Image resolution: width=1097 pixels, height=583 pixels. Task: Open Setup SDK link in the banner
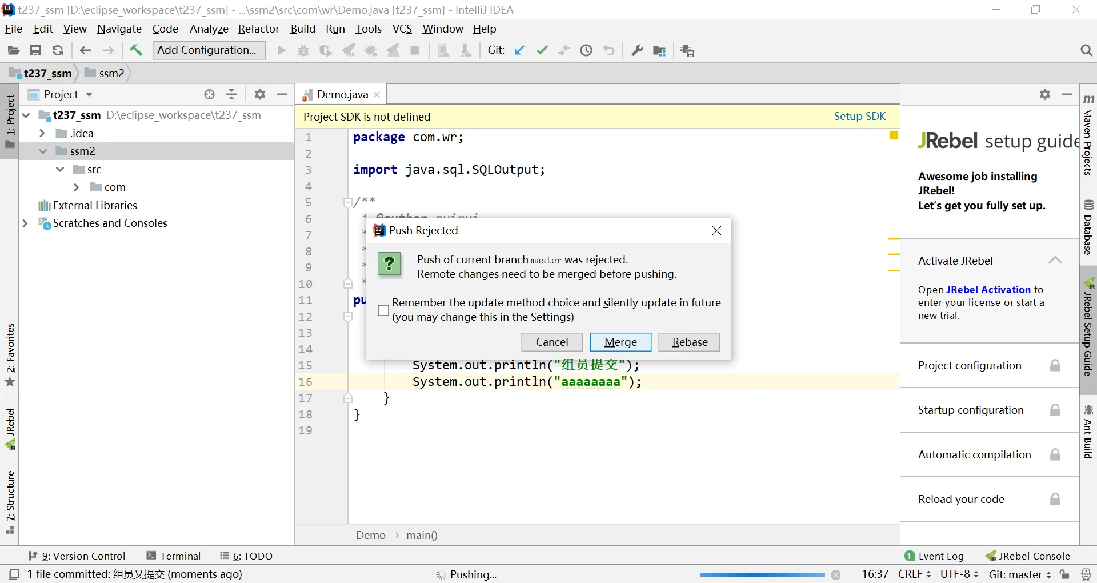[859, 117]
